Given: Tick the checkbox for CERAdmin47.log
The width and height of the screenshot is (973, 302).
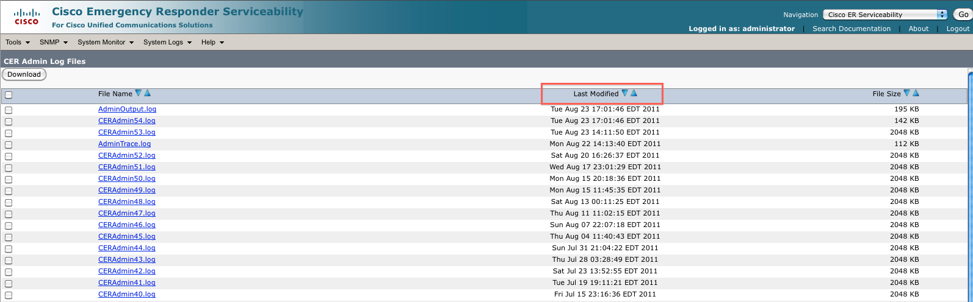Looking at the screenshot, I should tap(9, 214).
